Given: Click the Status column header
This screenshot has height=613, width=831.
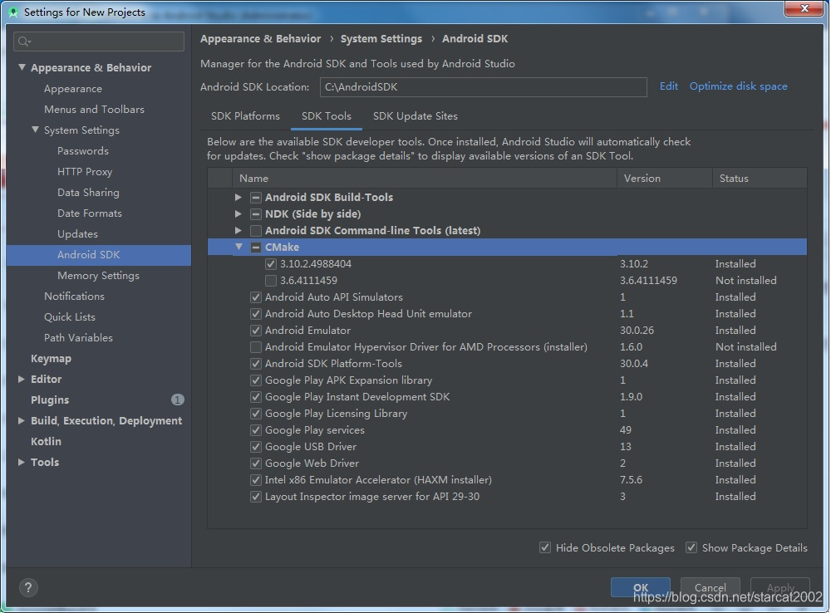Looking at the screenshot, I should tap(760, 179).
